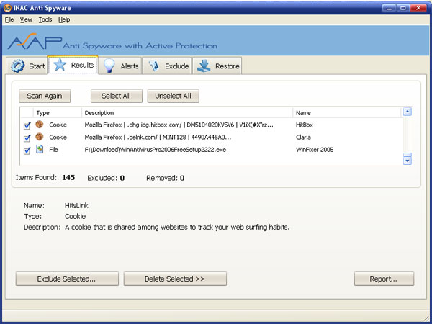This screenshot has height=324, width=432.
Task: Click the HitsLink name value
Action: [76, 205]
